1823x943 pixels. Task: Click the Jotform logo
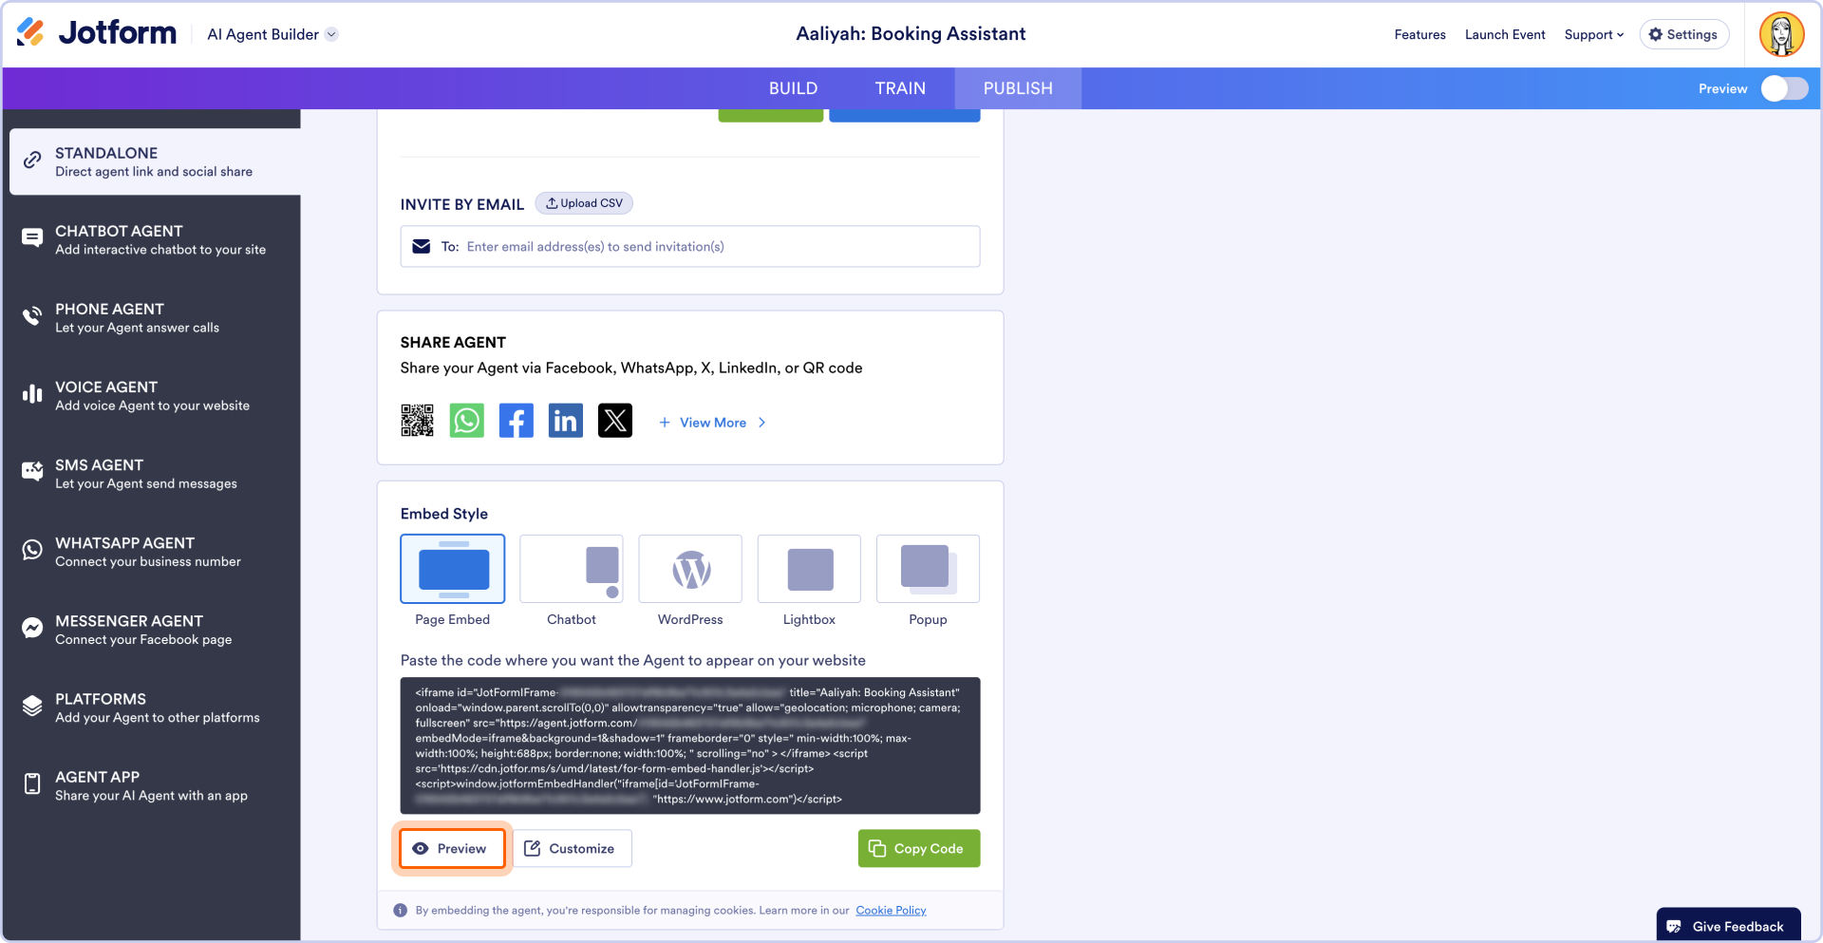[x=97, y=33]
